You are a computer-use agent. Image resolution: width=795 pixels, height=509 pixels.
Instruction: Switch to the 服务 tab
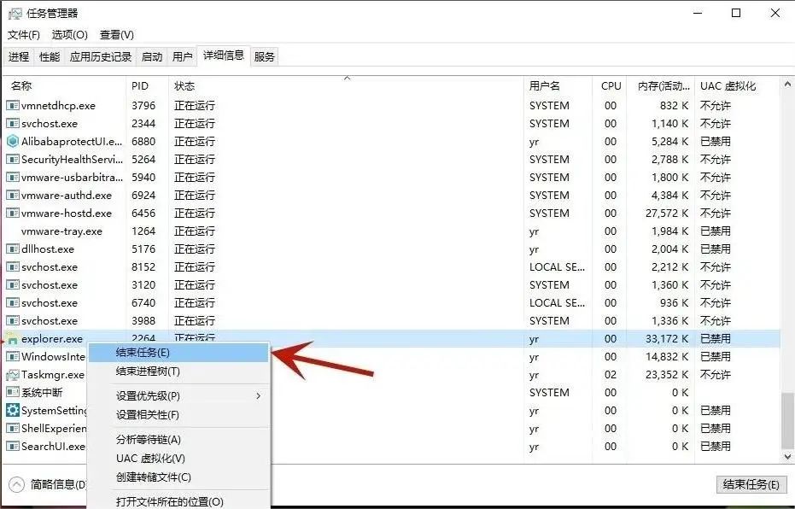(264, 56)
